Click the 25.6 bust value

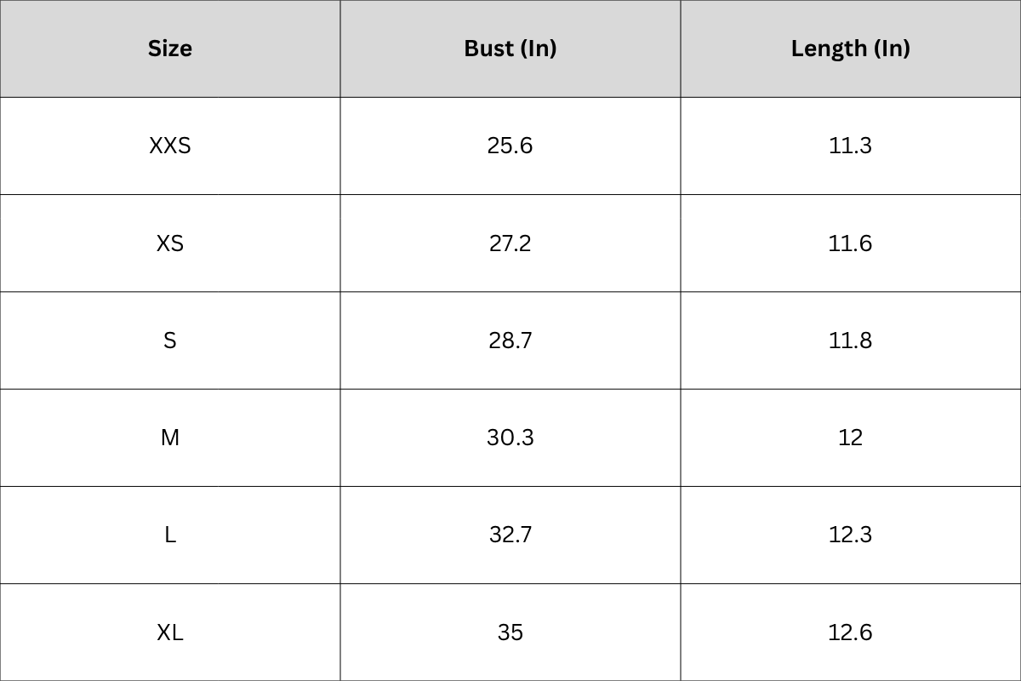[510, 146]
